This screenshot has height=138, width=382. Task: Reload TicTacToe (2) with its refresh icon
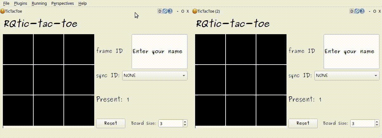click(x=357, y=11)
